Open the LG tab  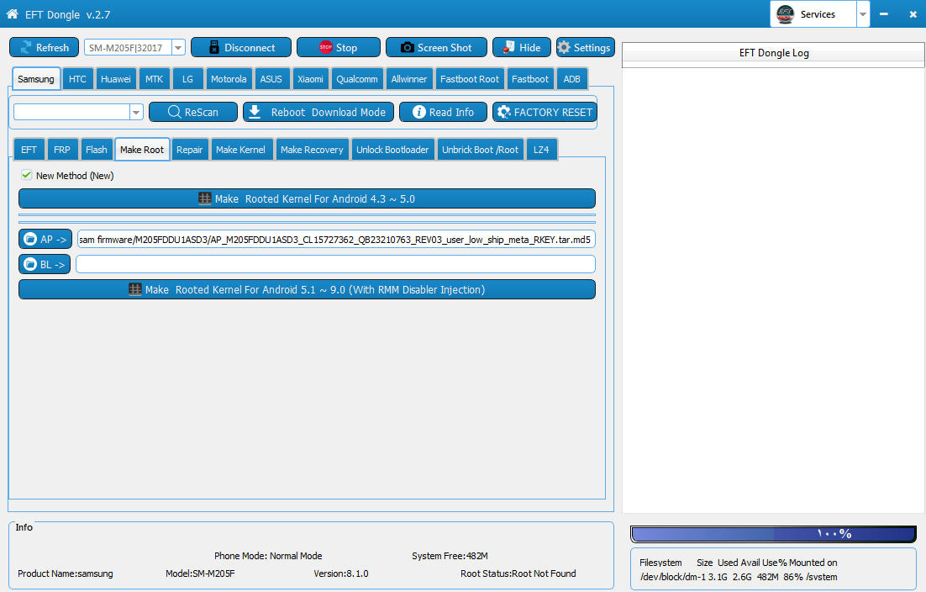(187, 78)
